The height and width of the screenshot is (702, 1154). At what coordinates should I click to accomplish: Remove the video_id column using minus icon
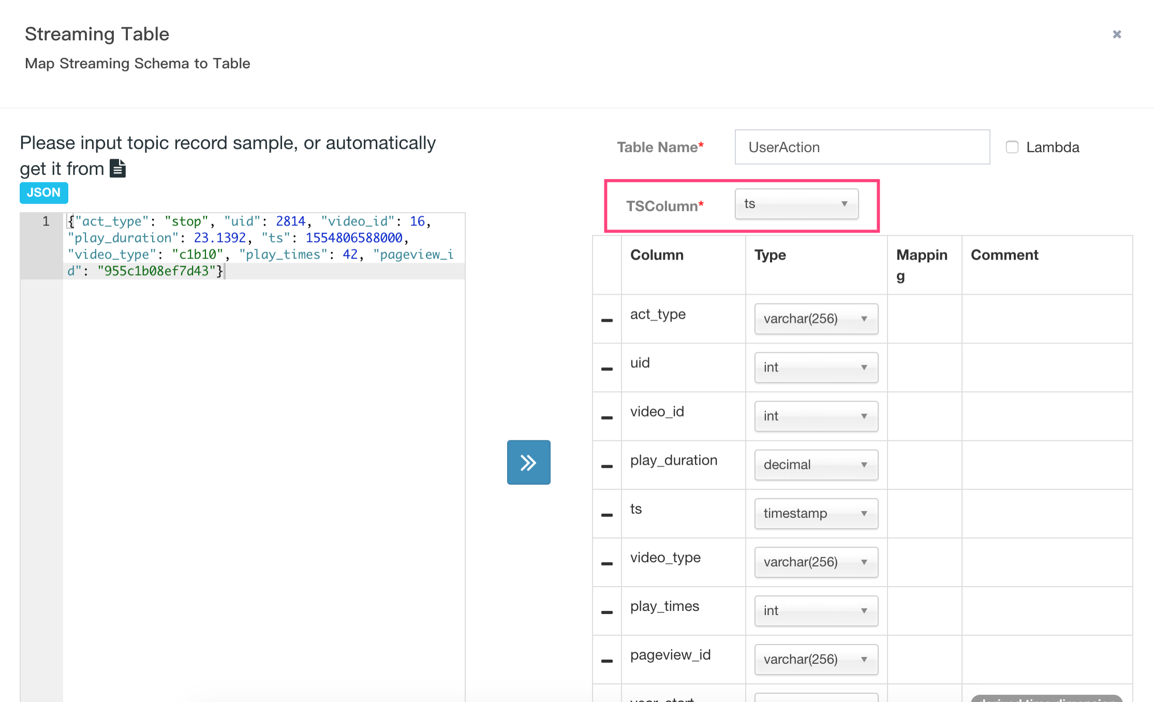pyautogui.click(x=607, y=417)
